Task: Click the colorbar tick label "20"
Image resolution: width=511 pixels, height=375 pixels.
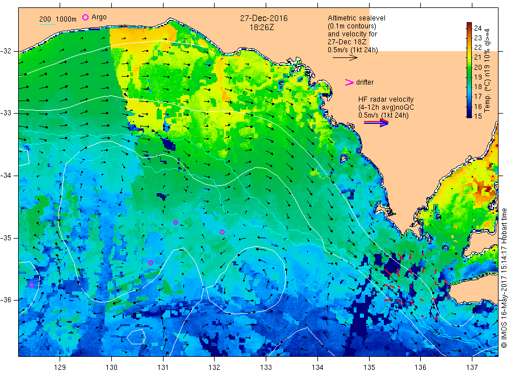Action: pyautogui.click(x=478, y=67)
